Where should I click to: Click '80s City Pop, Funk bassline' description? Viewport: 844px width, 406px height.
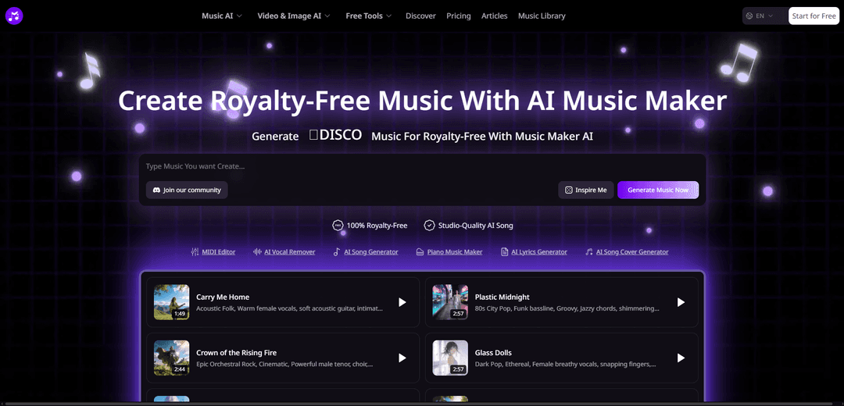point(567,308)
